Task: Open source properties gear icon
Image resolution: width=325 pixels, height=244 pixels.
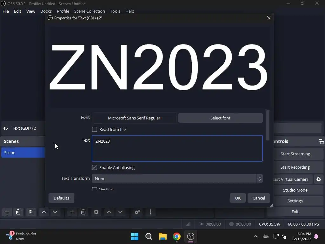Action: [x=96, y=212]
